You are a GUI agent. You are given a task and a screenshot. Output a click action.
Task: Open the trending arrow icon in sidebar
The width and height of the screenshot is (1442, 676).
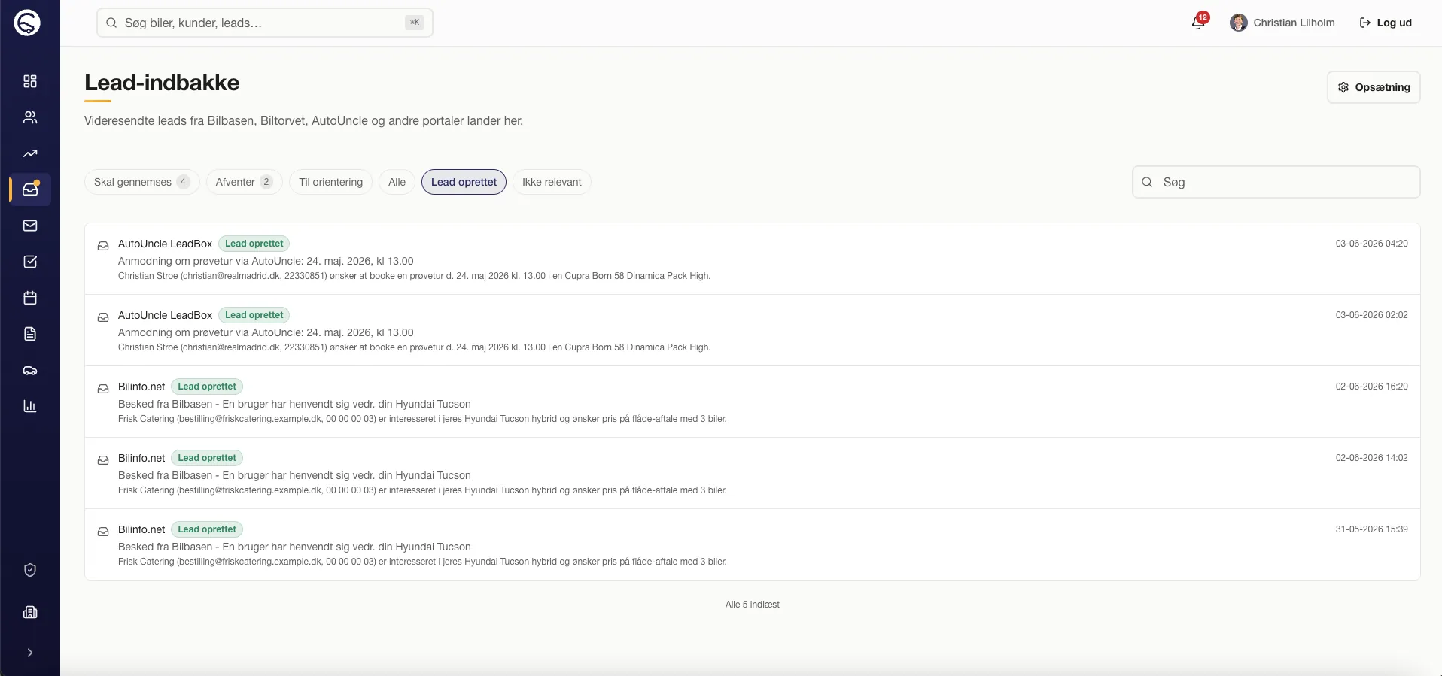click(x=30, y=153)
